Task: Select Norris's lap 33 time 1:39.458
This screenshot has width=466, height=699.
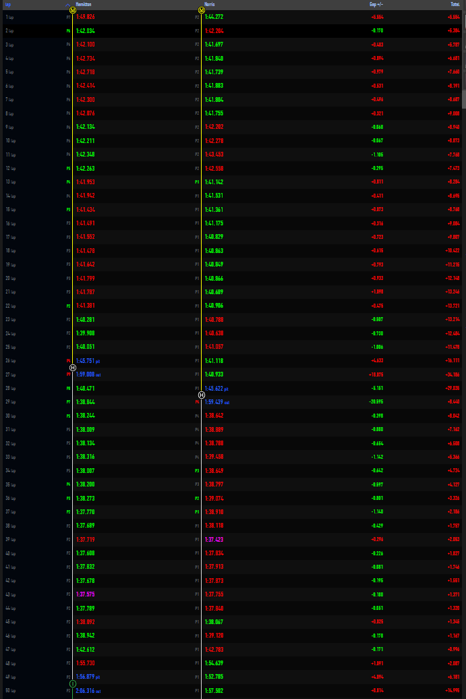Action: coord(214,457)
